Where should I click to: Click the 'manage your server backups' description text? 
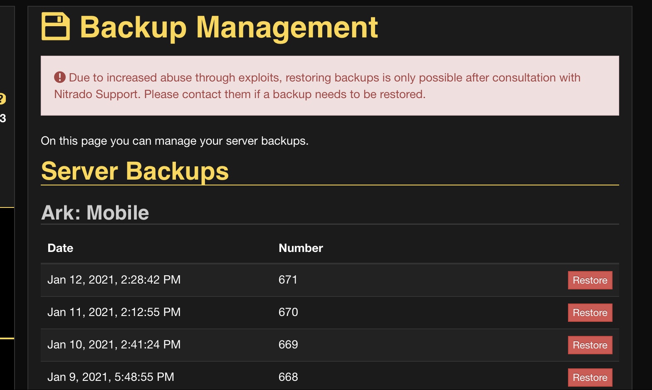click(x=175, y=141)
